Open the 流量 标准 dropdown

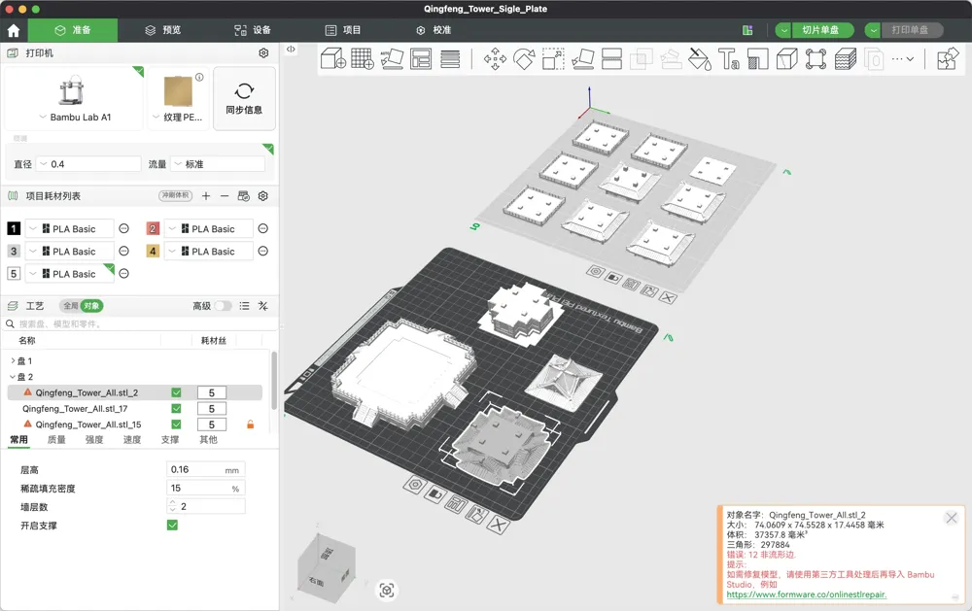[218, 164]
